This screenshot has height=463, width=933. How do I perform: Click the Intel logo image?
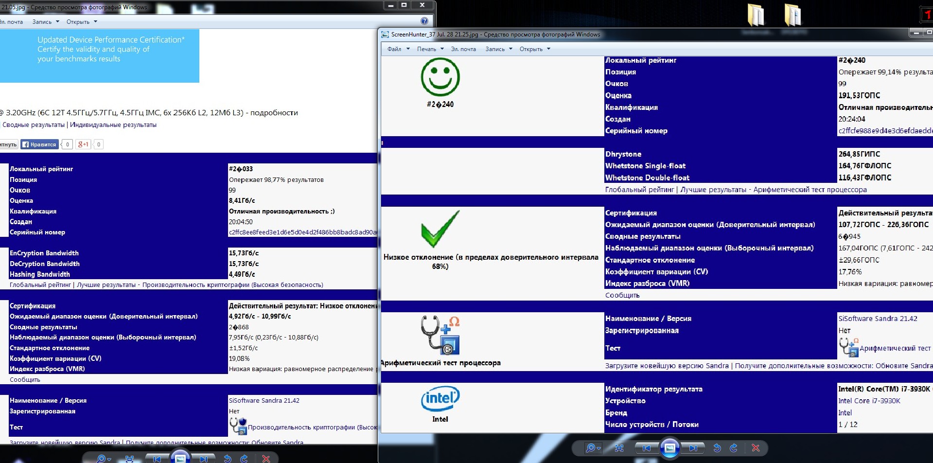pyautogui.click(x=440, y=399)
